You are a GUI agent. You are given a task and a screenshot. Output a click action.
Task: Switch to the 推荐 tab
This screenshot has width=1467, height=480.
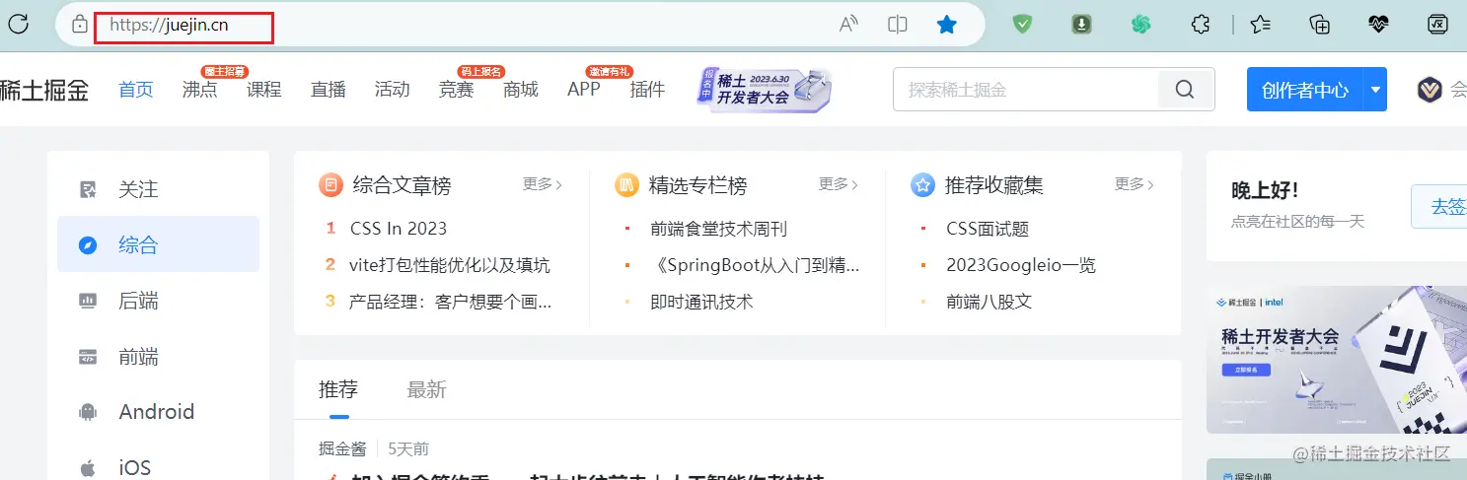338,389
